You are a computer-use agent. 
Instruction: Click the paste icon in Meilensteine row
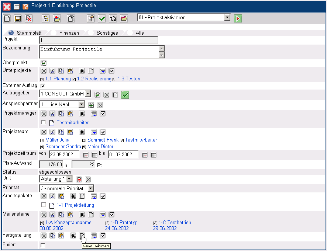[70, 215]
